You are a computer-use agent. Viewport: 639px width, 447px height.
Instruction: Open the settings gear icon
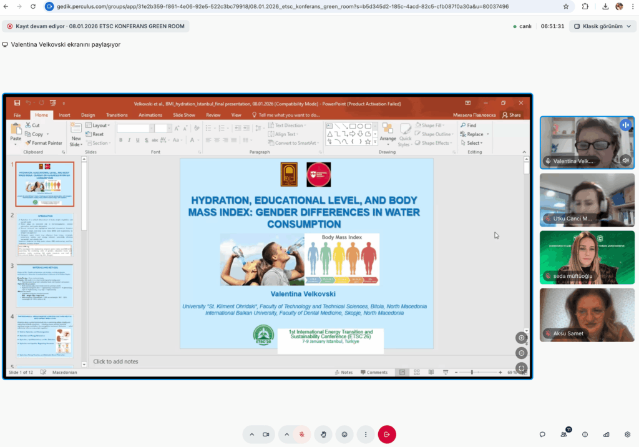tap(627, 435)
